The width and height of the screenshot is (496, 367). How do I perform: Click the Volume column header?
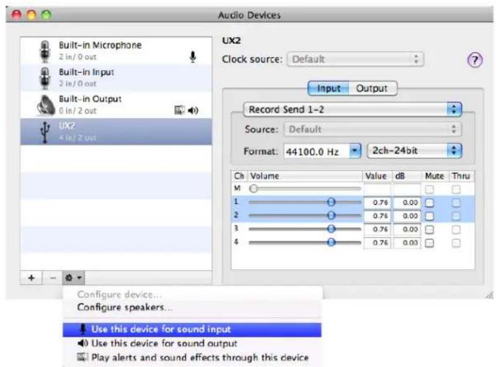305,176
